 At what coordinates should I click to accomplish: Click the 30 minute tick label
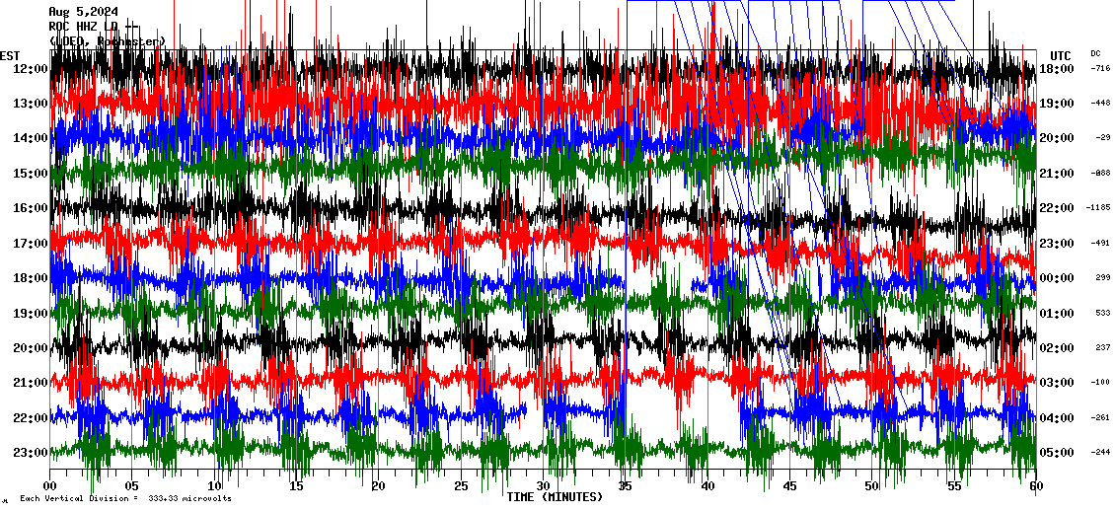point(543,486)
